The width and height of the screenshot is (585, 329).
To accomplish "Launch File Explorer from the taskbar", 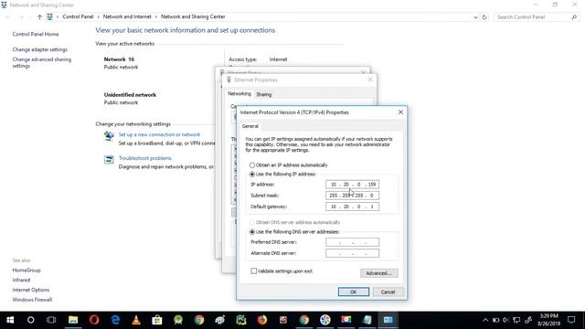I will [73, 320].
